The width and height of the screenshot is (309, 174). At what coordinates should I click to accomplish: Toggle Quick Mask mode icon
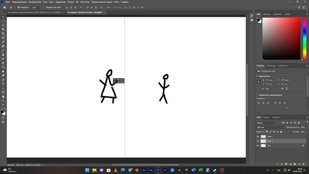click(3, 118)
